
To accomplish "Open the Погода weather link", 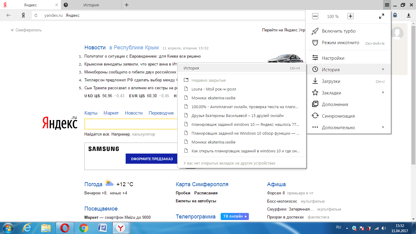I will click(93, 184).
